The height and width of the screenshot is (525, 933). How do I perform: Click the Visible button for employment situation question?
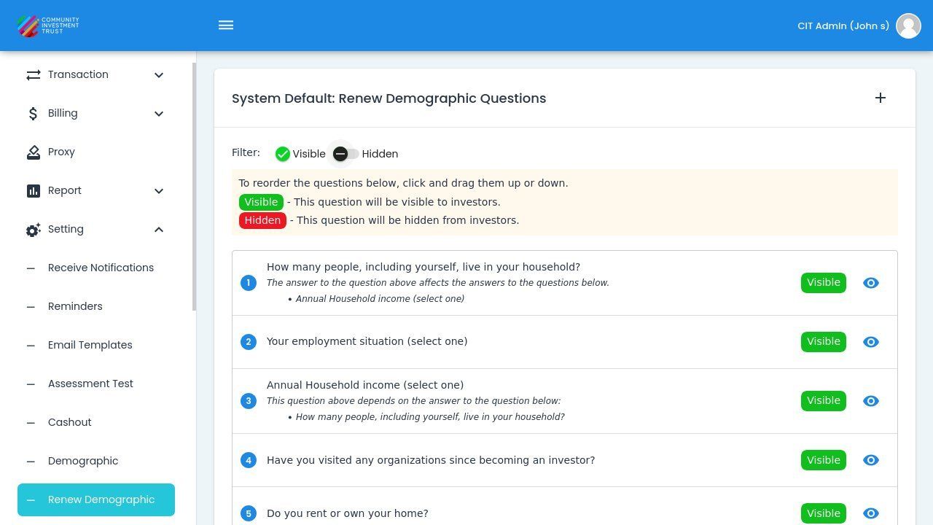pyautogui.click(x=823, y=341)
